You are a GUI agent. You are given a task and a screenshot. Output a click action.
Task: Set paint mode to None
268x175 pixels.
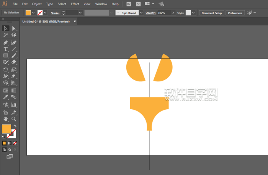(x=15, y=143)
